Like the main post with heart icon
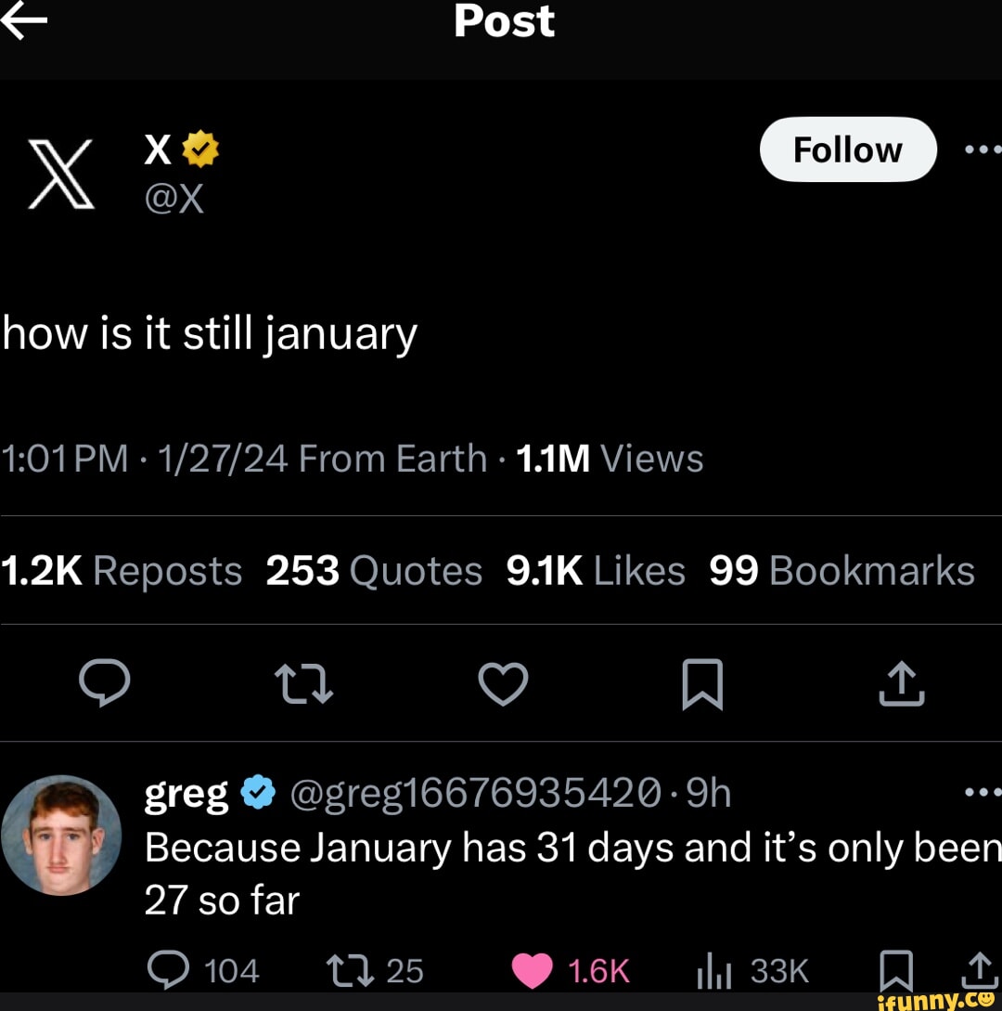Screen dimensions: 1002x1011 click(503, 685)
